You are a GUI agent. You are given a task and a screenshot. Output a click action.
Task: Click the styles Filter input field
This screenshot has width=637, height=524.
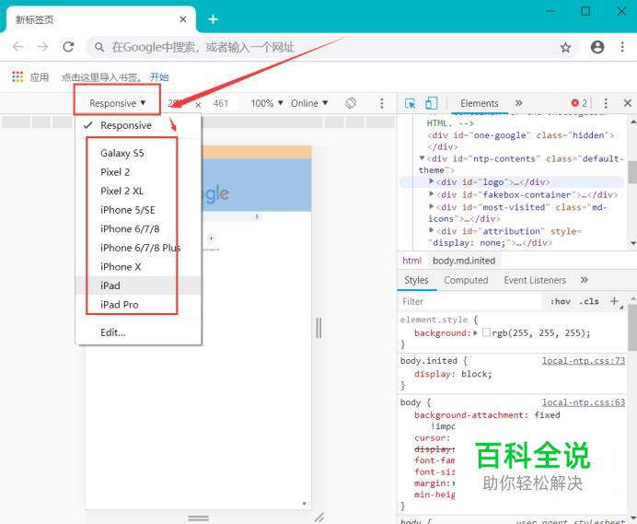tap(469, 302)
